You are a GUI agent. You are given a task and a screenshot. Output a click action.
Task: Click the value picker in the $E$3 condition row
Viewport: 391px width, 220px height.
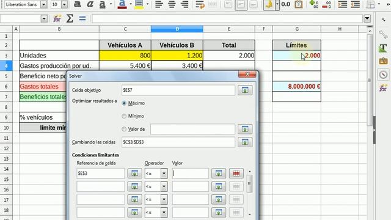(219, 174)
